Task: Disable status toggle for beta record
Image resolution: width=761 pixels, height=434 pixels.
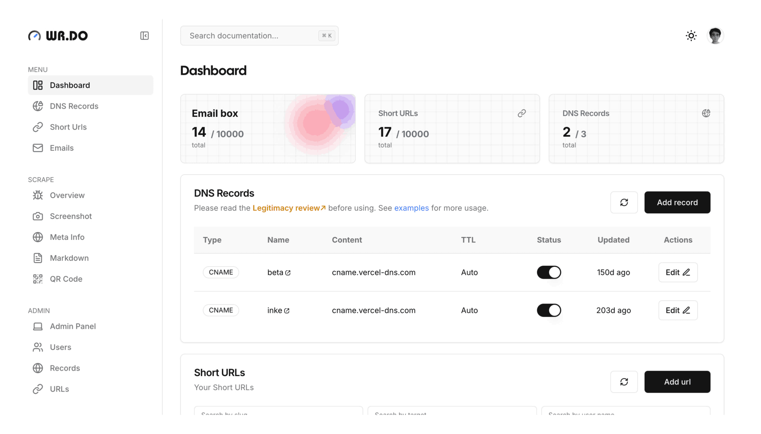Action: [549, 272]
